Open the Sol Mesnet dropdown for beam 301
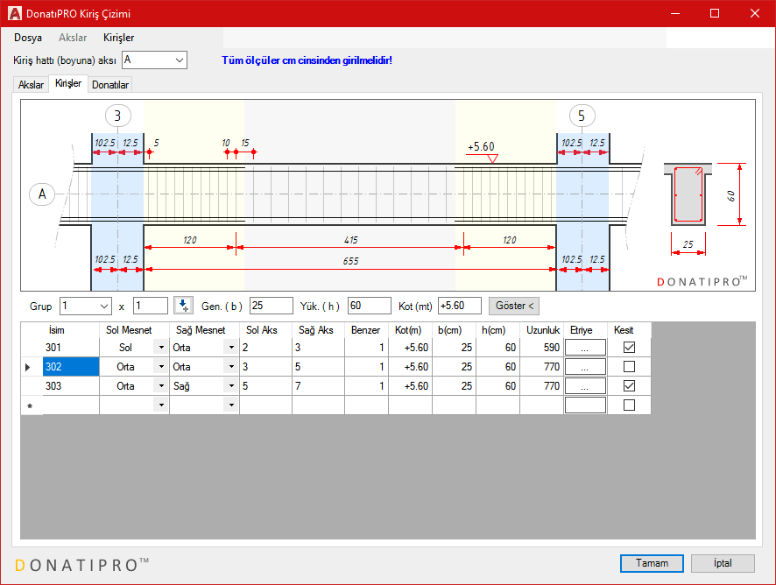 [160, 348]
